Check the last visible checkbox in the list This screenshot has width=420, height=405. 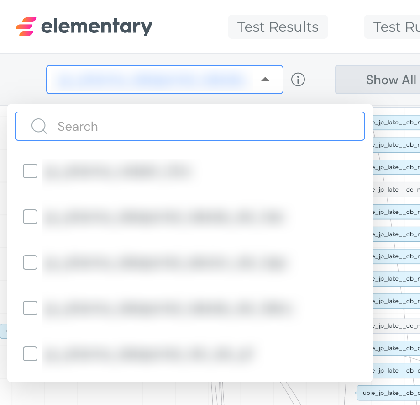(x=30, y=354)
